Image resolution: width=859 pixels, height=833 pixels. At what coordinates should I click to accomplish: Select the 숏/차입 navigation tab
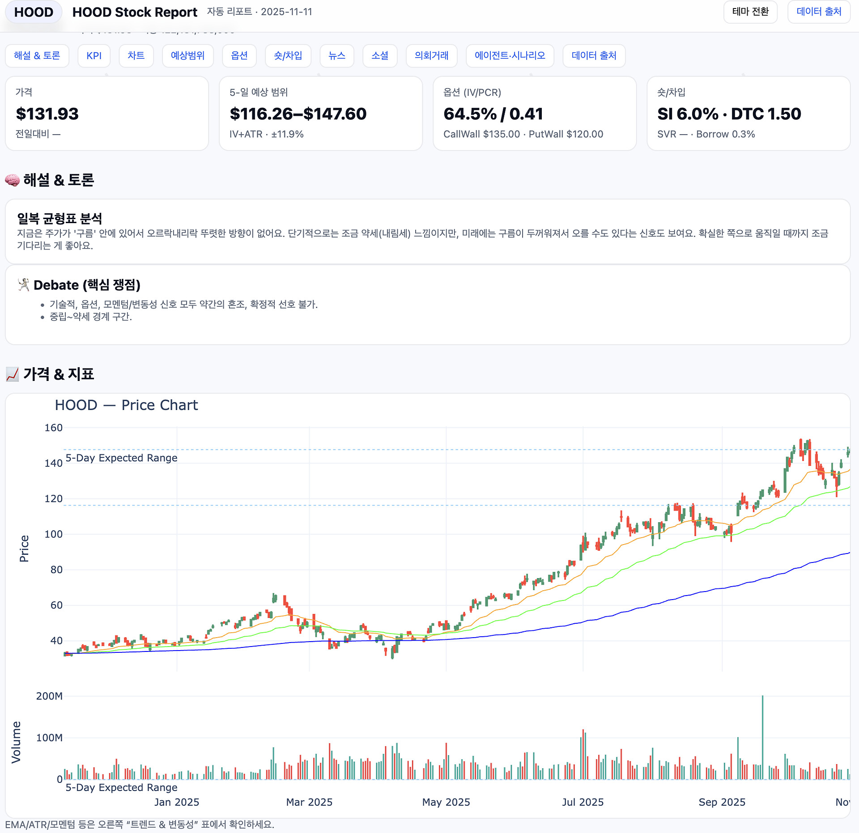[288, 55]
